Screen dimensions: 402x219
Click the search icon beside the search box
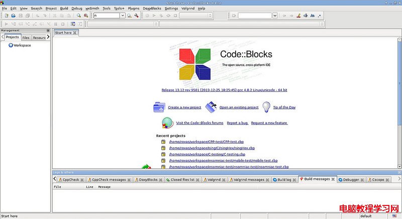click(x=129, y=16)
